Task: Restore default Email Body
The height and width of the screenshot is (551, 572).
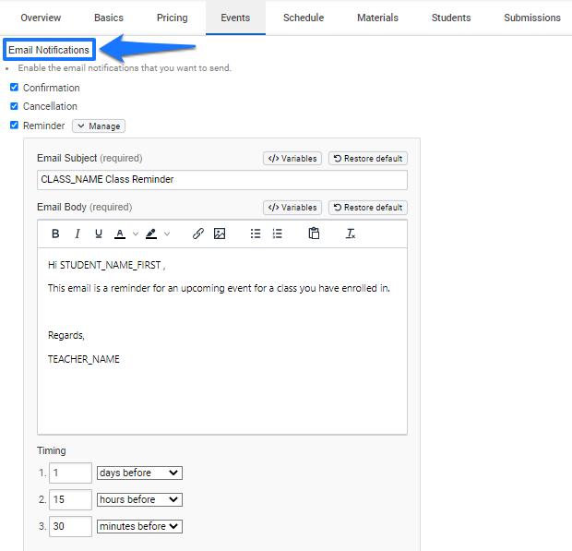Action: click(368, 208)
